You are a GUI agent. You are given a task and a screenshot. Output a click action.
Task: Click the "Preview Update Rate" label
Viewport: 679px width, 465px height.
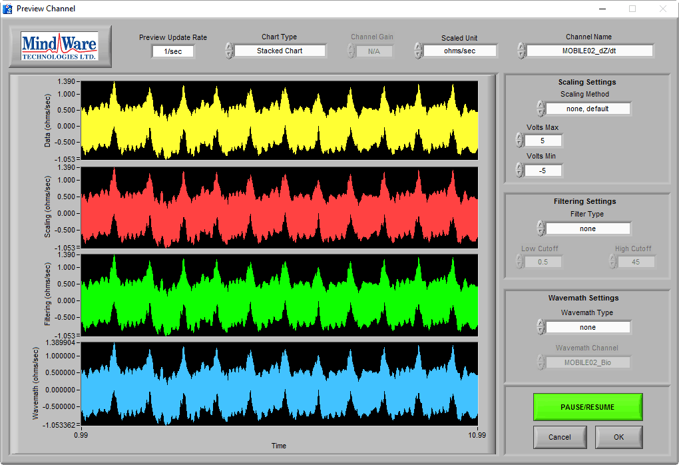173,37
